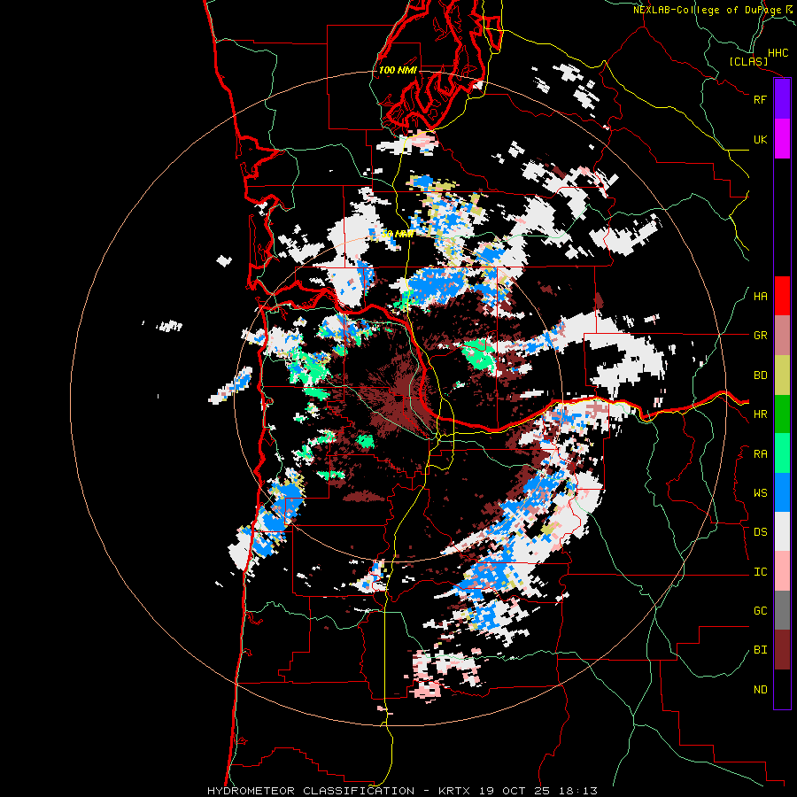Click the BI brown color swatch
The image size is (797, 797).
(x=782, y=650)
